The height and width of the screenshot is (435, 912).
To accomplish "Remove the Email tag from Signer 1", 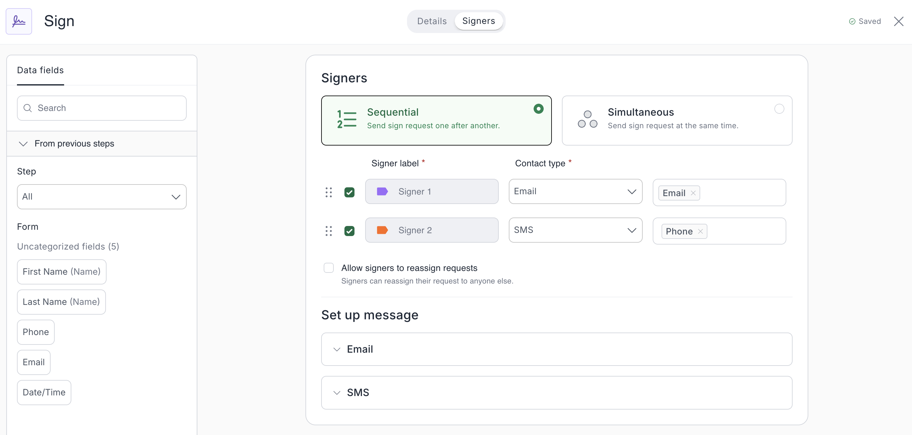I will 693,193.
